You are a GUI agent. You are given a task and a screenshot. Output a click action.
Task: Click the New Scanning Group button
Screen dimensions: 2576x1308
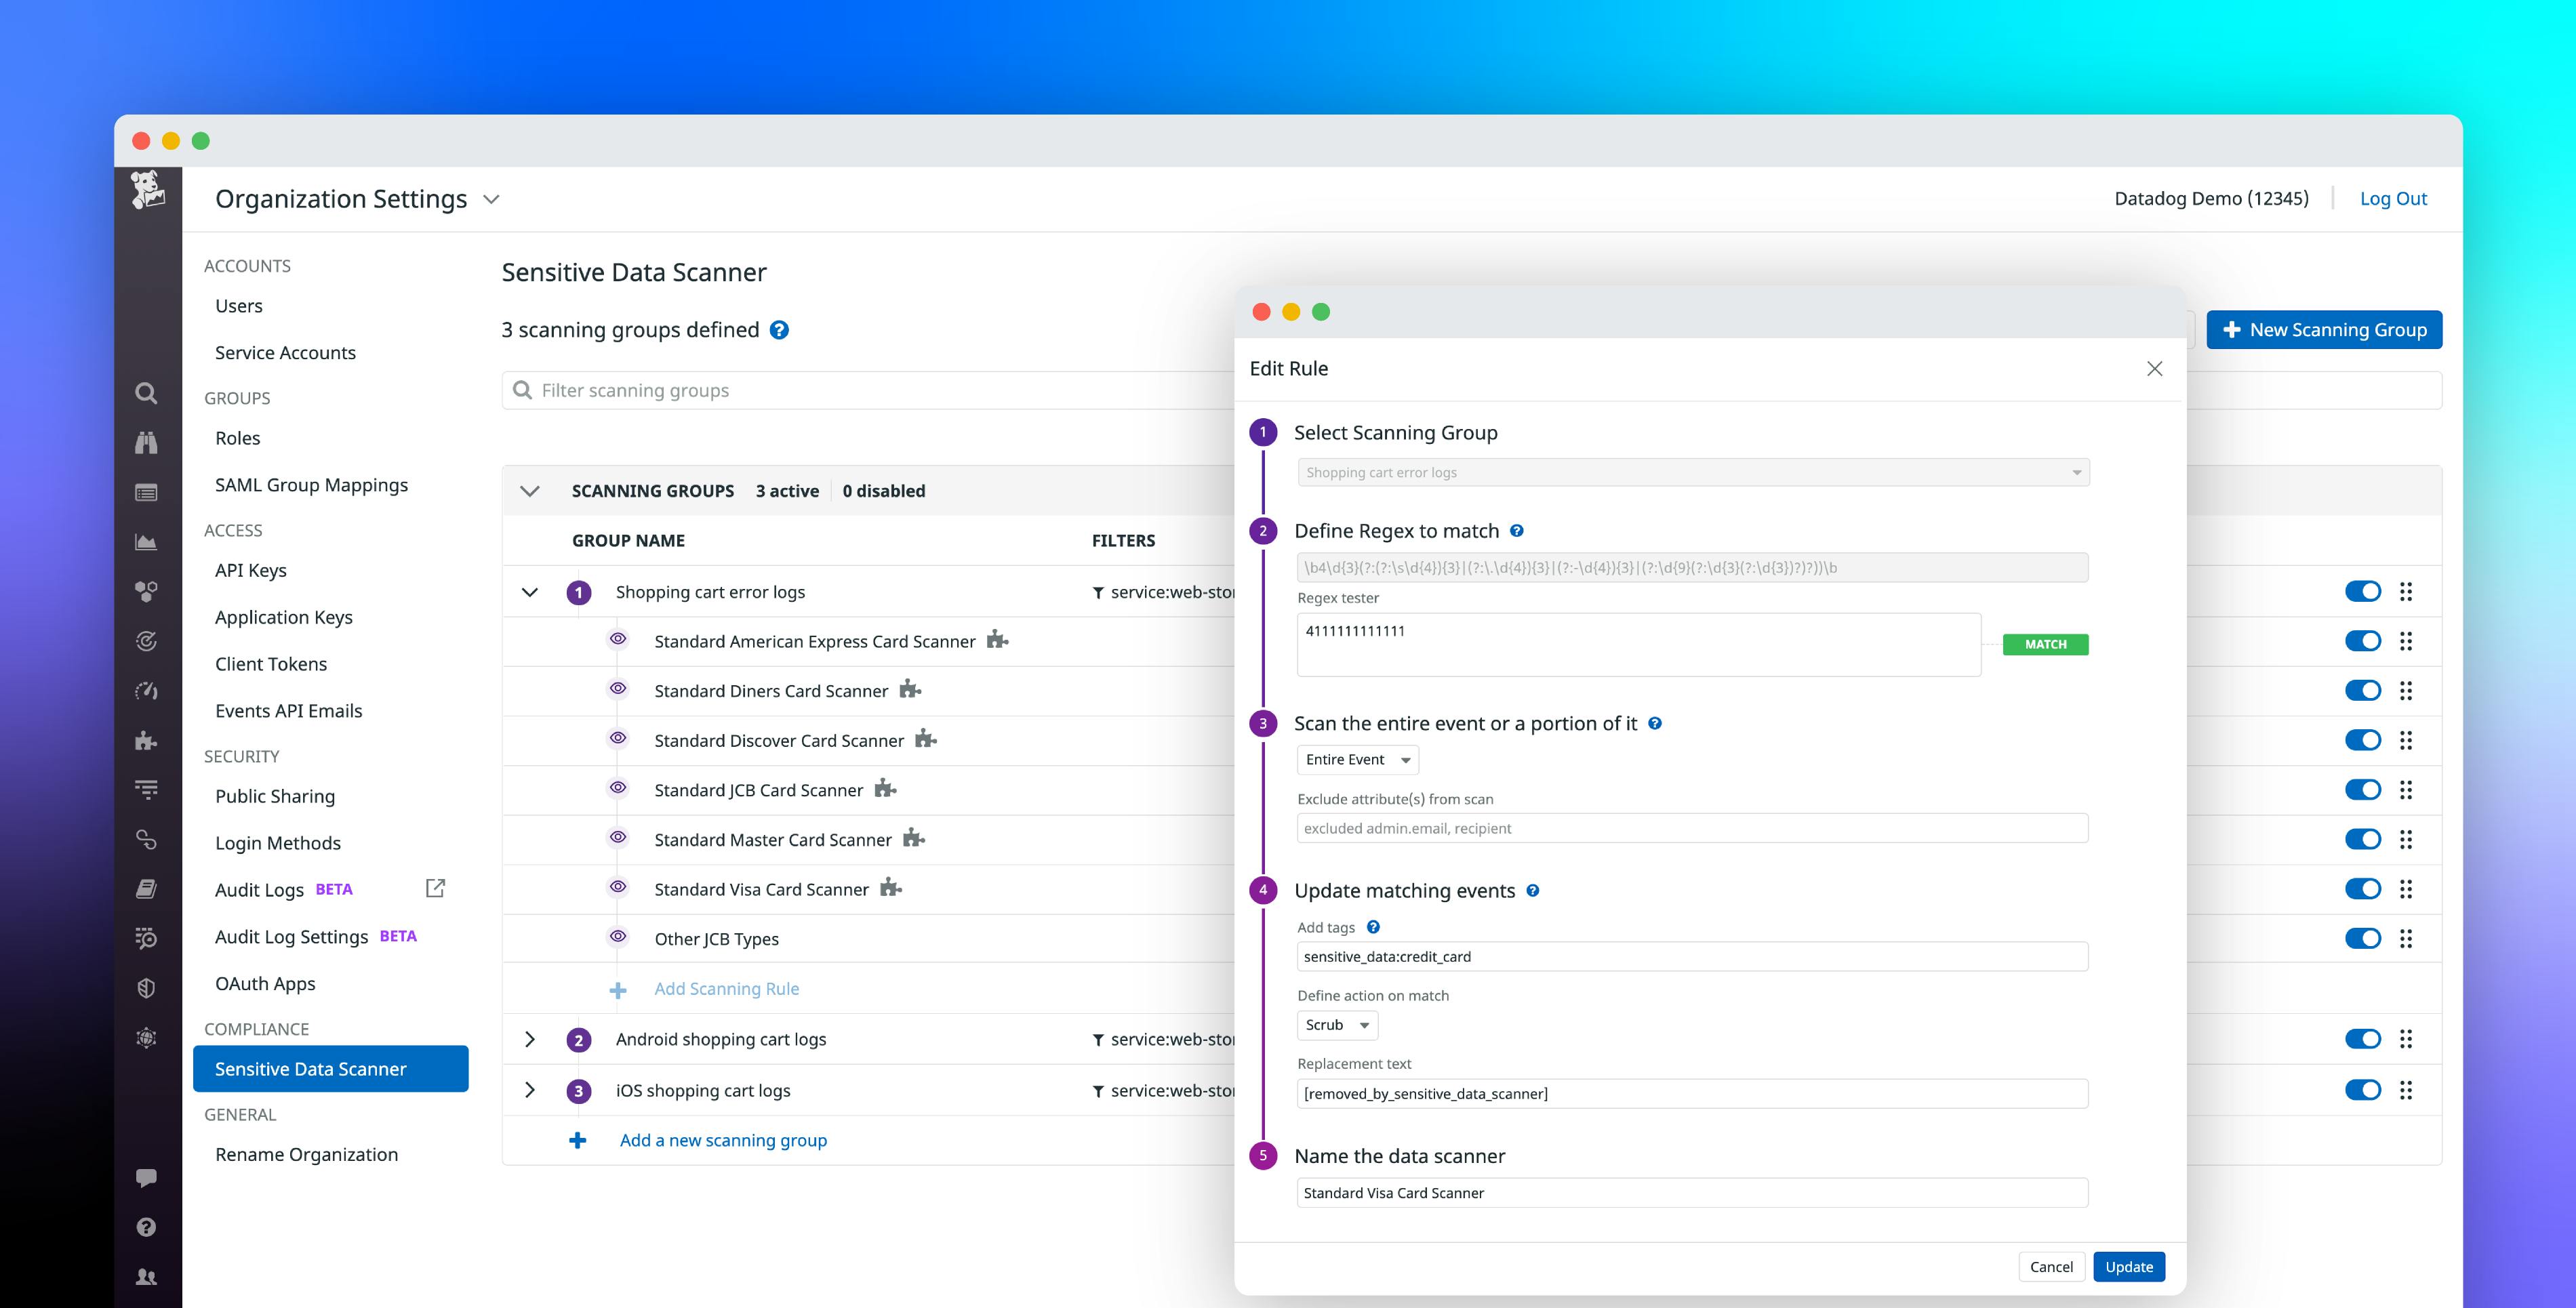point(2324,329)
